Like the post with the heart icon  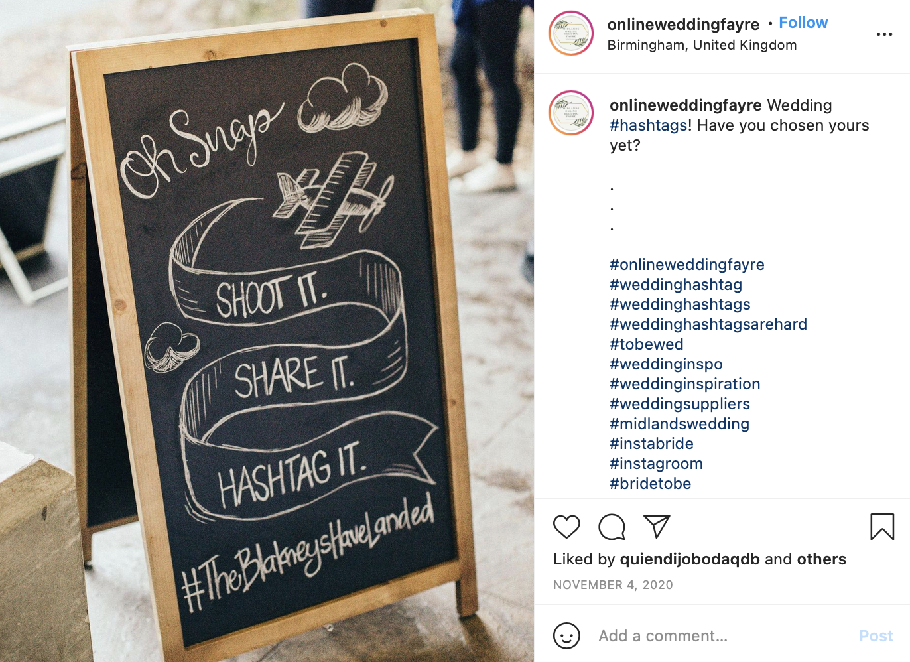[x=566, y=527]
